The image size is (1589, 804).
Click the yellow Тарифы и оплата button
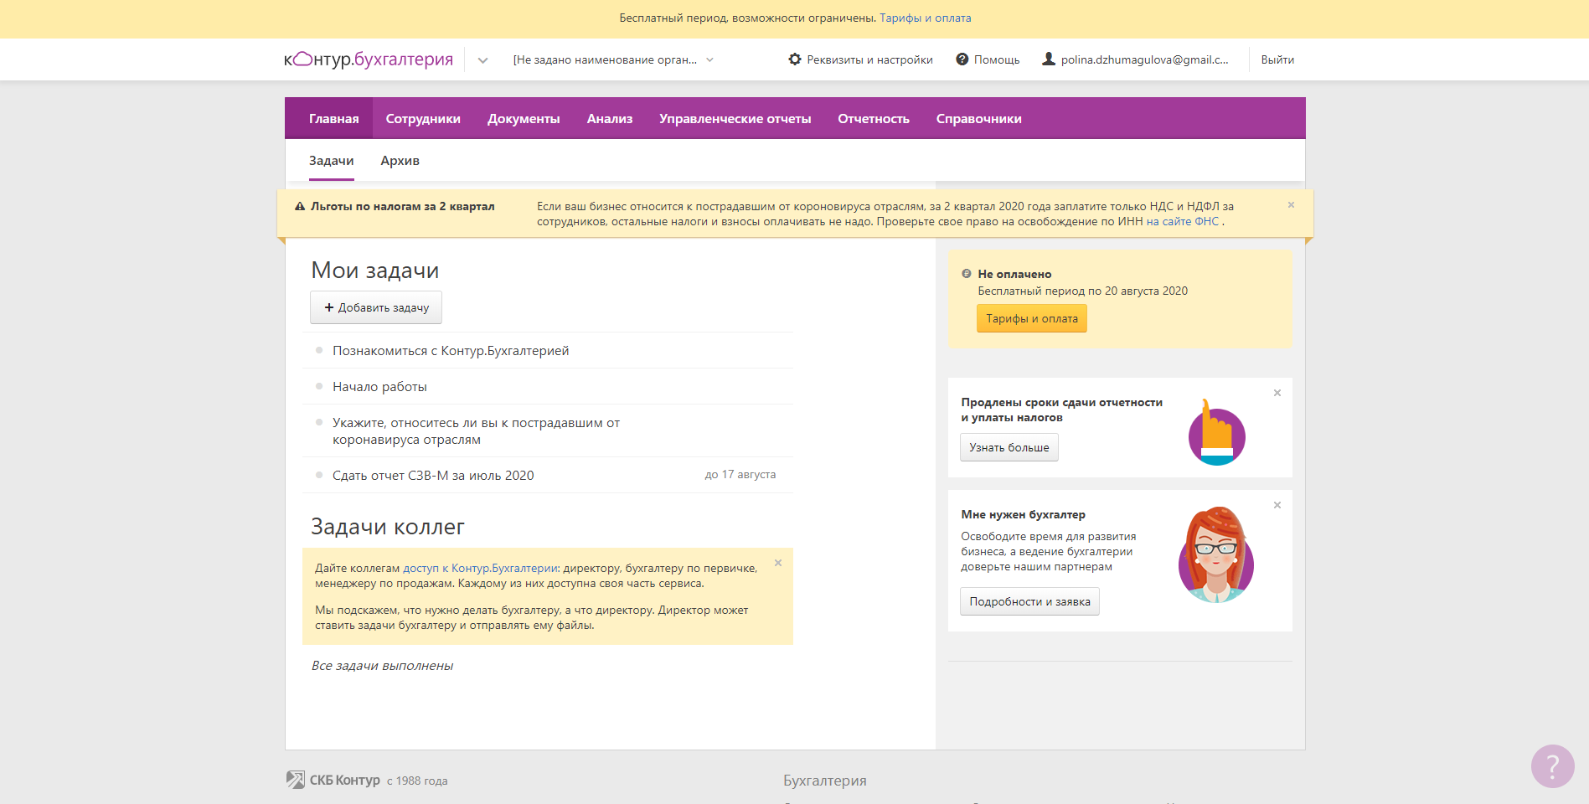[1032, 318]
